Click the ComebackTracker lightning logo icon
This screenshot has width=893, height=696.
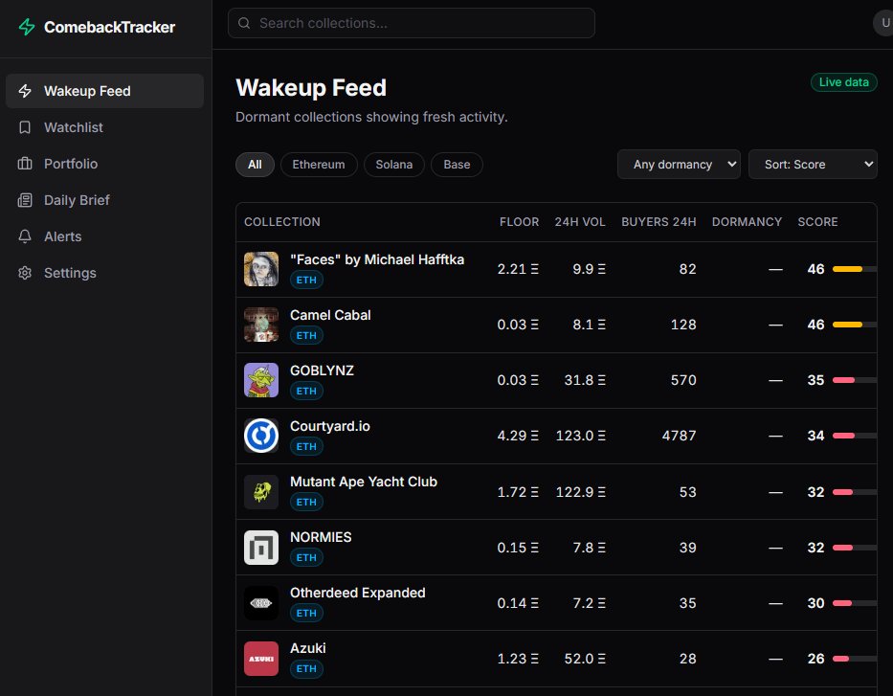(26, 27)
